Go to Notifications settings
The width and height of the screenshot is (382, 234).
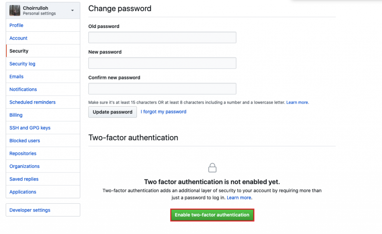(23, 89)
